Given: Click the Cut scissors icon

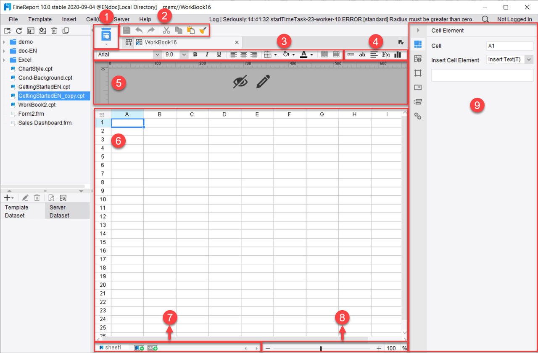Looking at the screenshot, I should (166, 30).
